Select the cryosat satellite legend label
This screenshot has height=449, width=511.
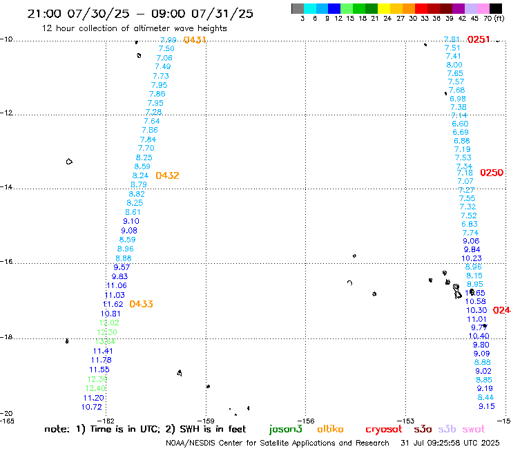[383, 429]
